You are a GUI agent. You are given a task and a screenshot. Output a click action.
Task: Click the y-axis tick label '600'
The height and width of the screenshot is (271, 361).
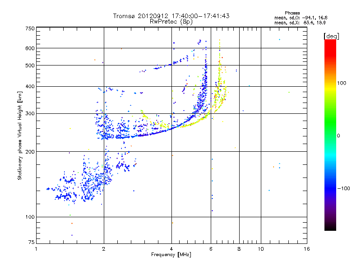30,48
